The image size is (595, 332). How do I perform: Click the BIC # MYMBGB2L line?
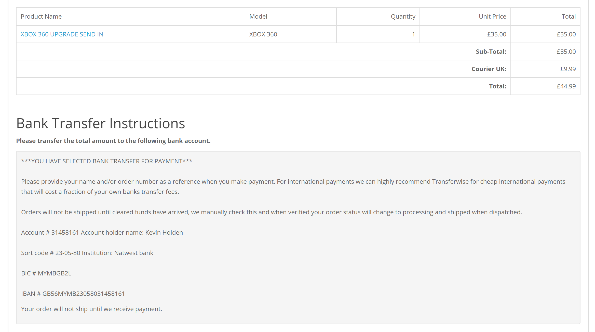pos(46,273)
